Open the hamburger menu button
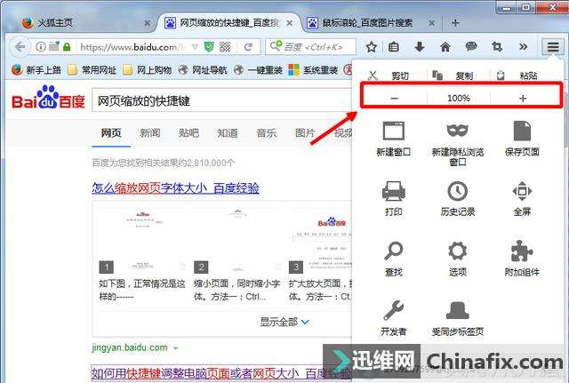 pyautogui.click(x=553, y=46)
